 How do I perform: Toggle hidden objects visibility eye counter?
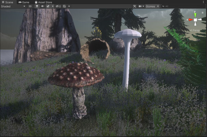coord(58,7)
